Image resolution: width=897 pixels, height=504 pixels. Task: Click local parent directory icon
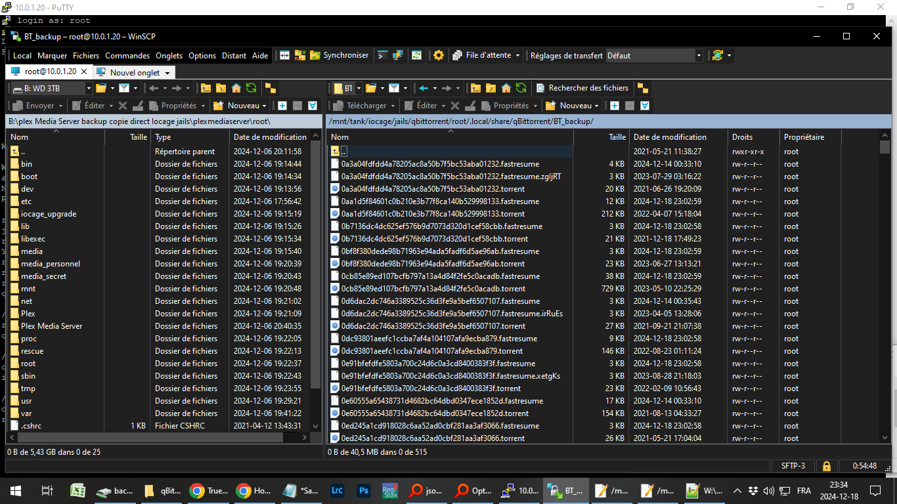click(206, 88)
